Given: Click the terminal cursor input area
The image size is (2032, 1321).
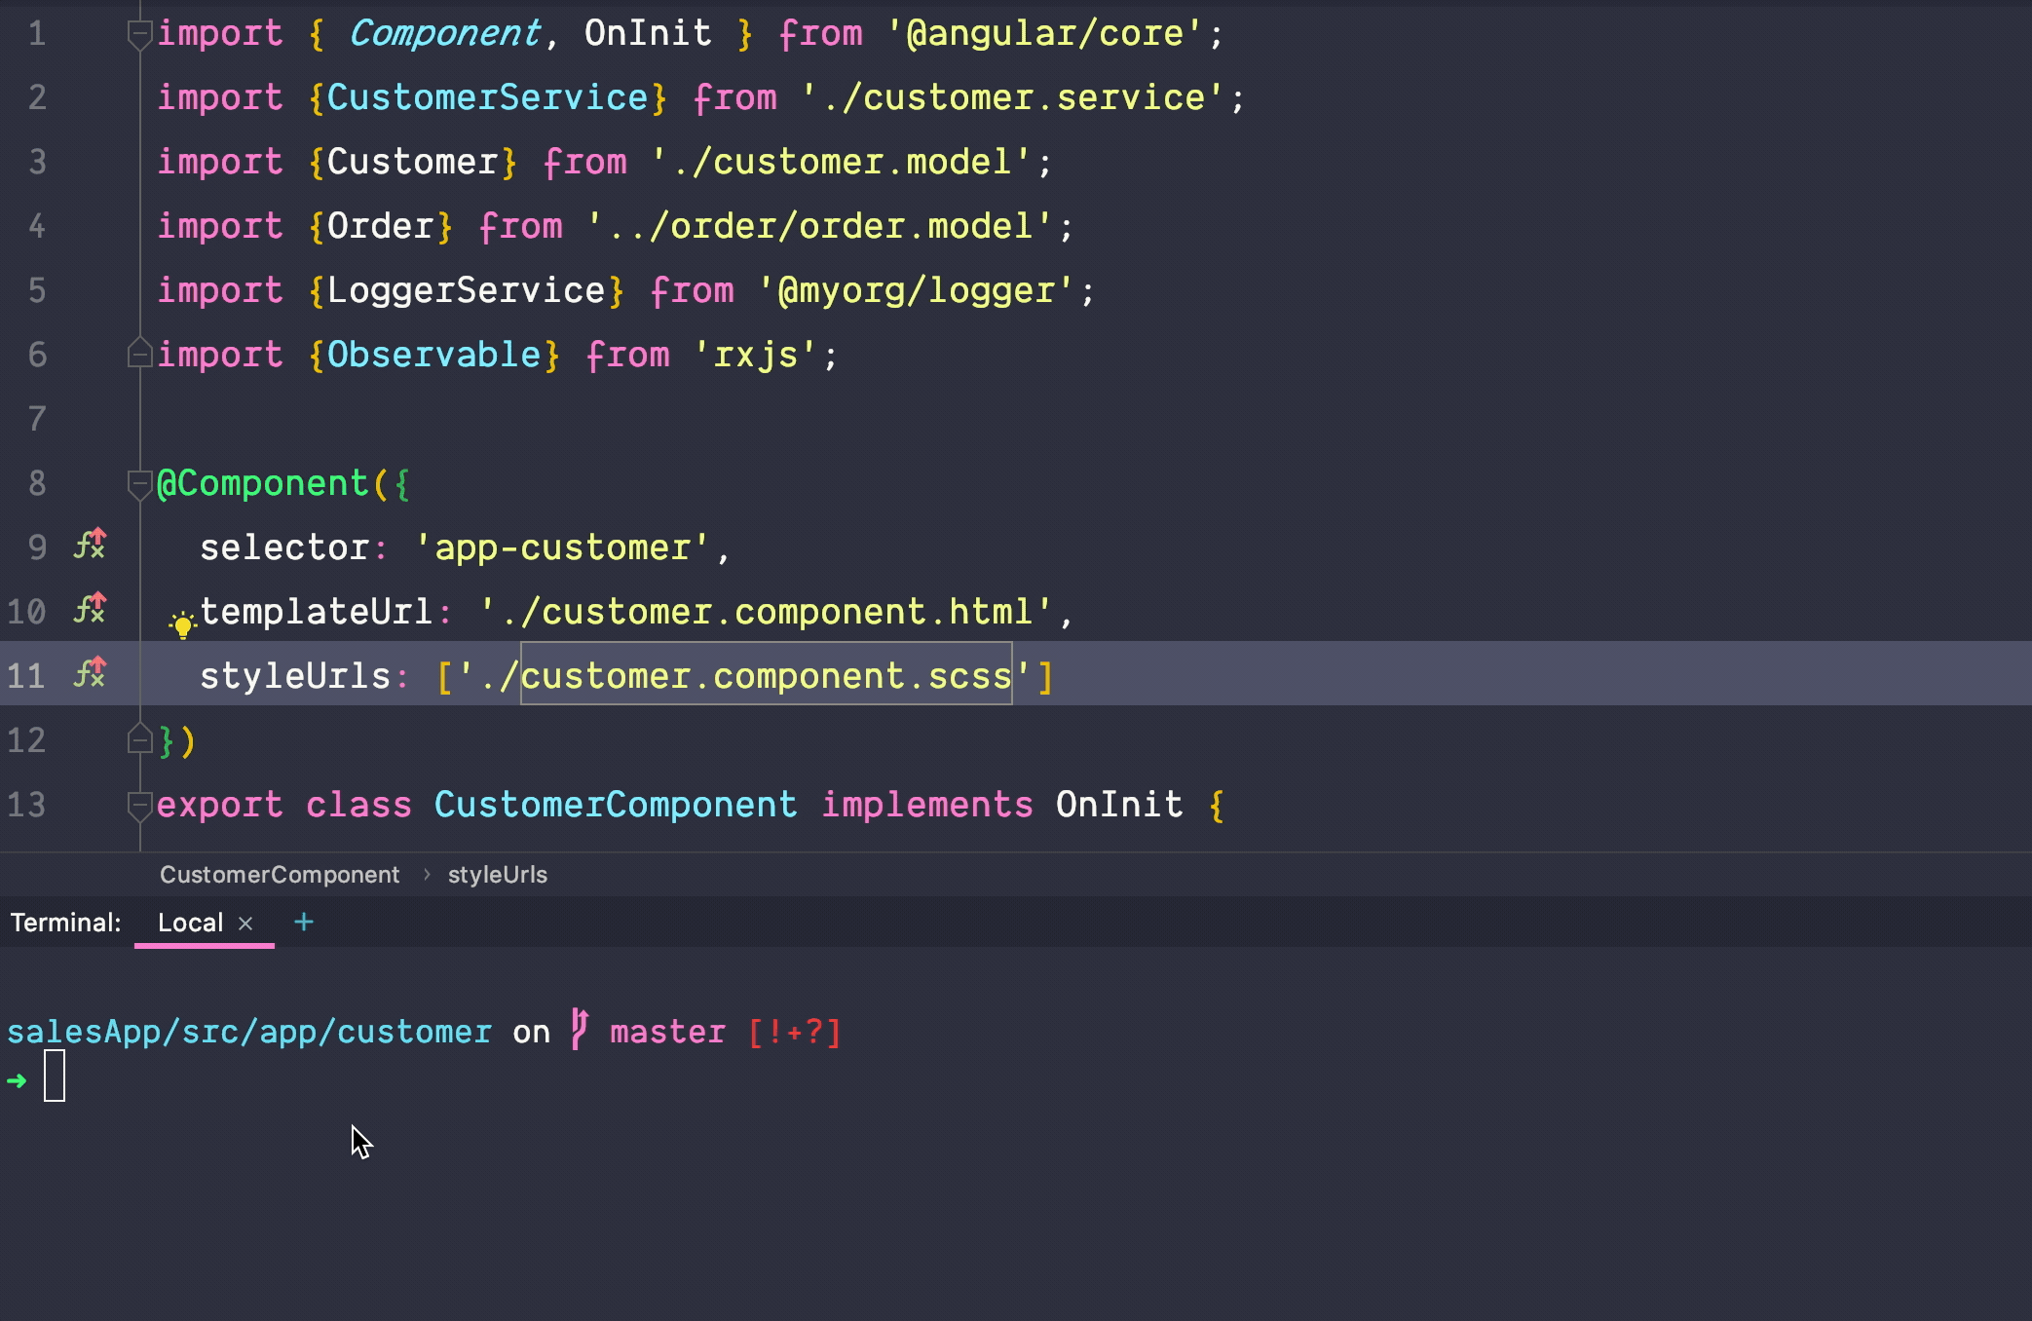Looking at the screenshot, I should pyautogui.click(x=55, y=1076).
